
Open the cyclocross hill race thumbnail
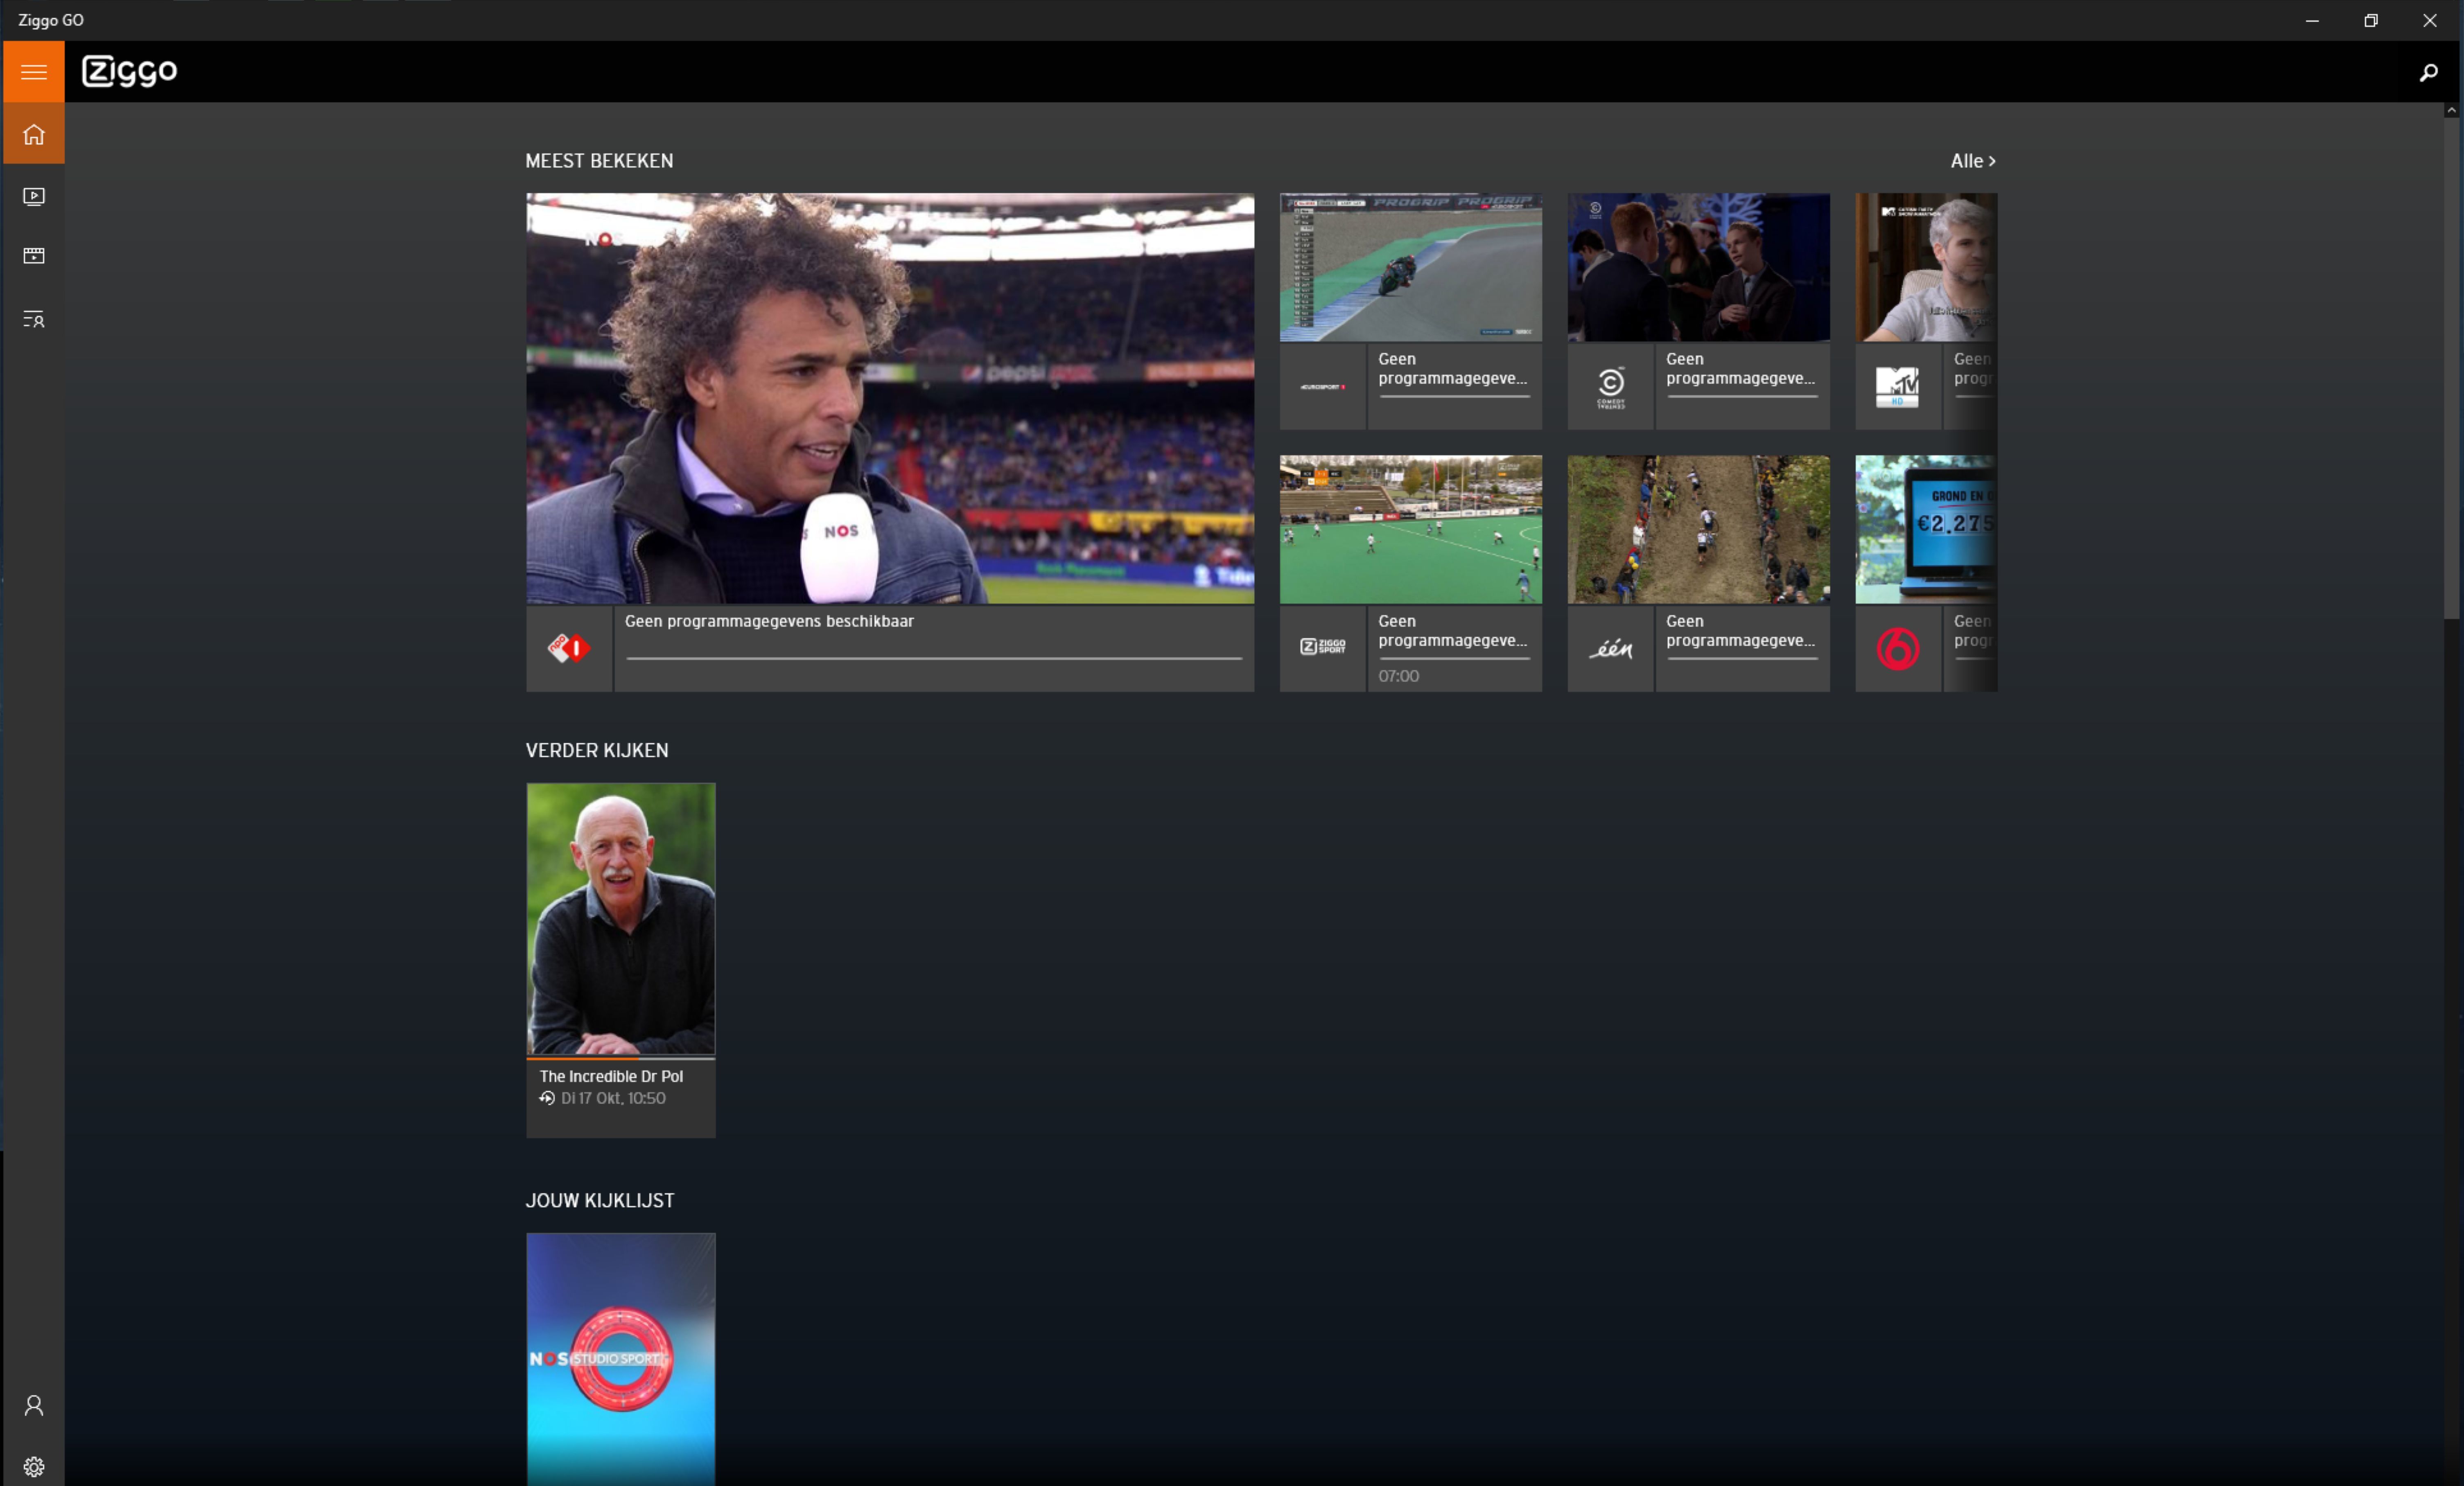1698,530
